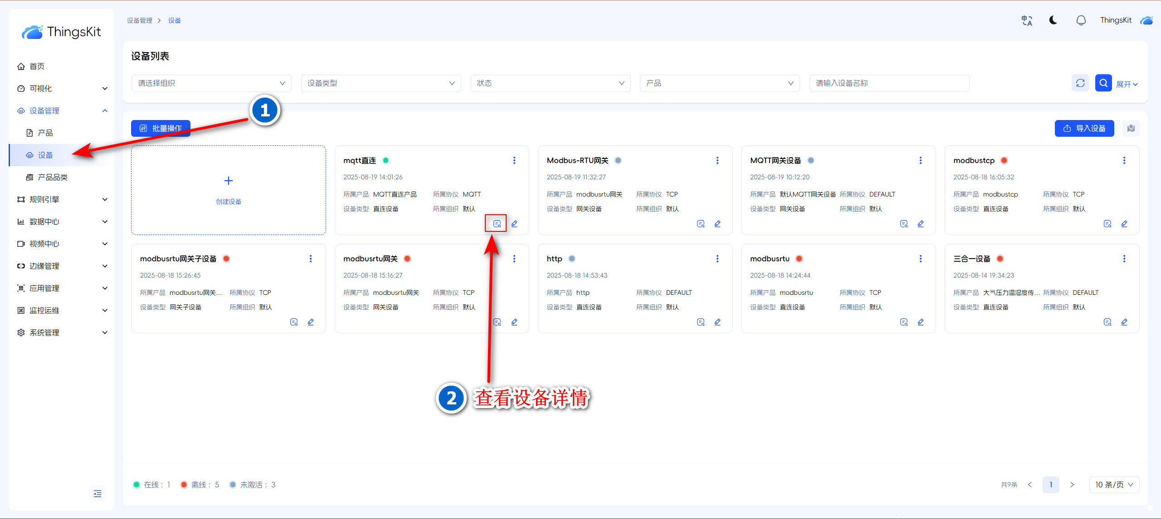This screenshot has height=519, width=1161.
Task: Open the three-dot menu on MQTT网关设备 card
Action: coord(920,160)
